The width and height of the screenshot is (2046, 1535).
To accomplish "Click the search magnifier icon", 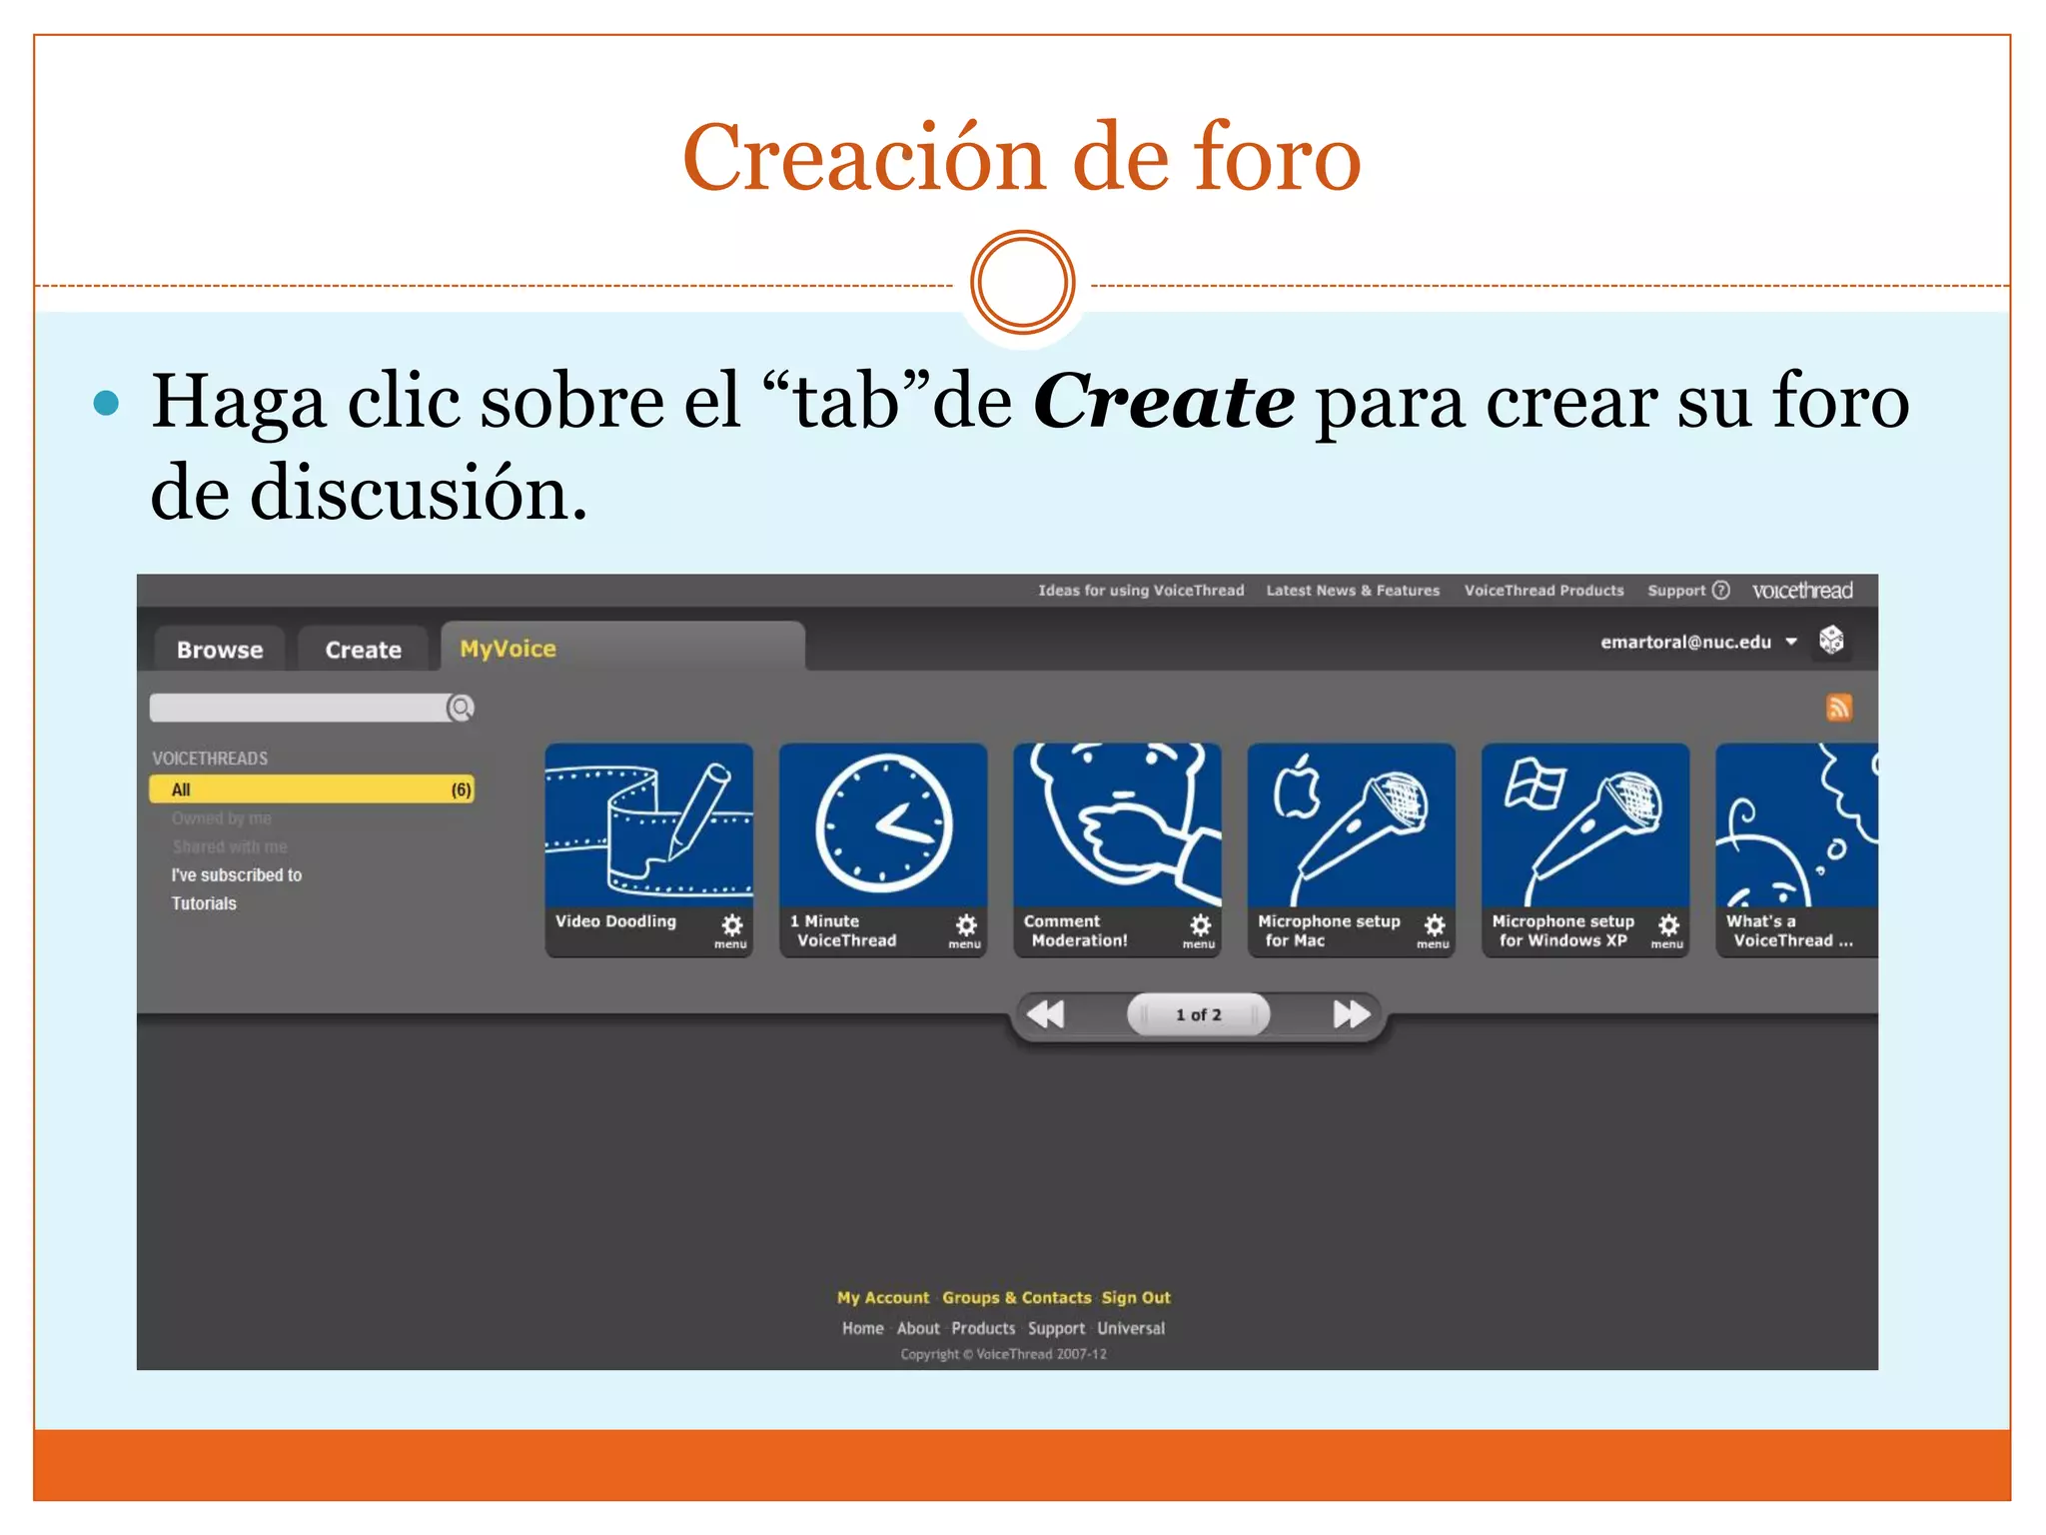I will pyautogui.click(x=461, y=708).
